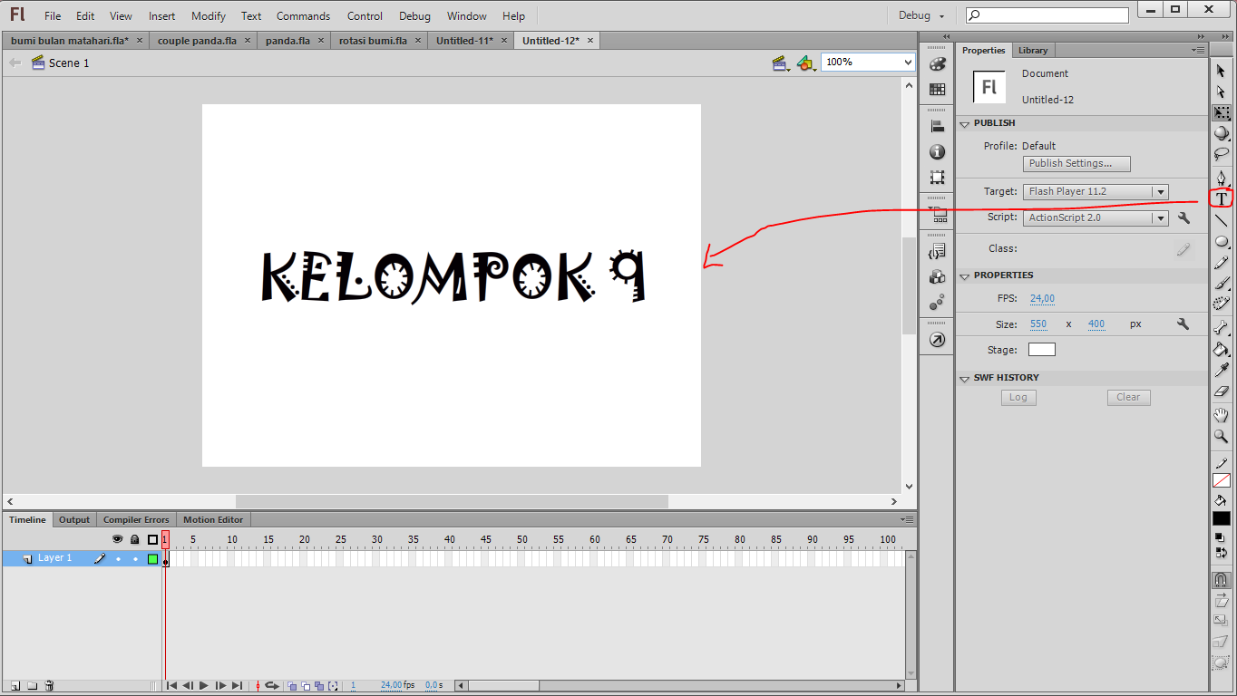Select the Lasso tool
Screen dimensions: 1237x696
(1222, 154)
